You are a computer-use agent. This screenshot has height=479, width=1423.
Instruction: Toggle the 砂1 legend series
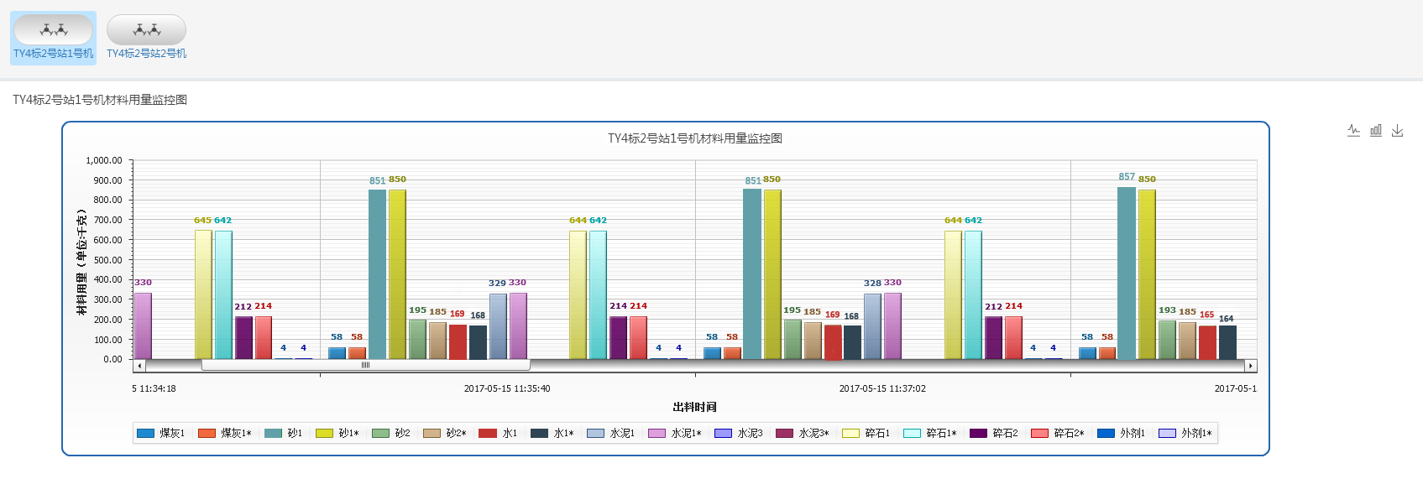tap(284, 433)
